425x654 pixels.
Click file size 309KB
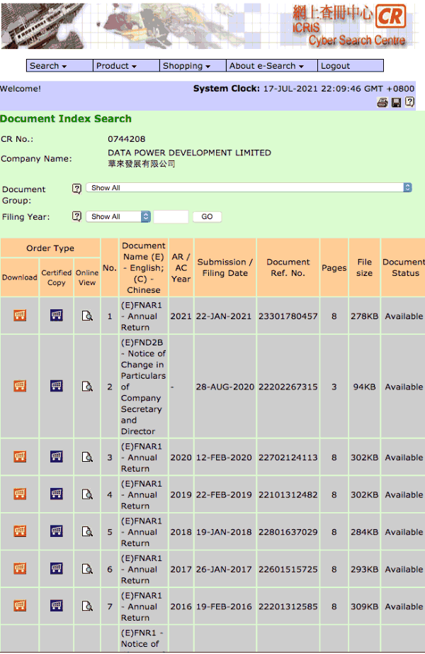coord(364,606)
